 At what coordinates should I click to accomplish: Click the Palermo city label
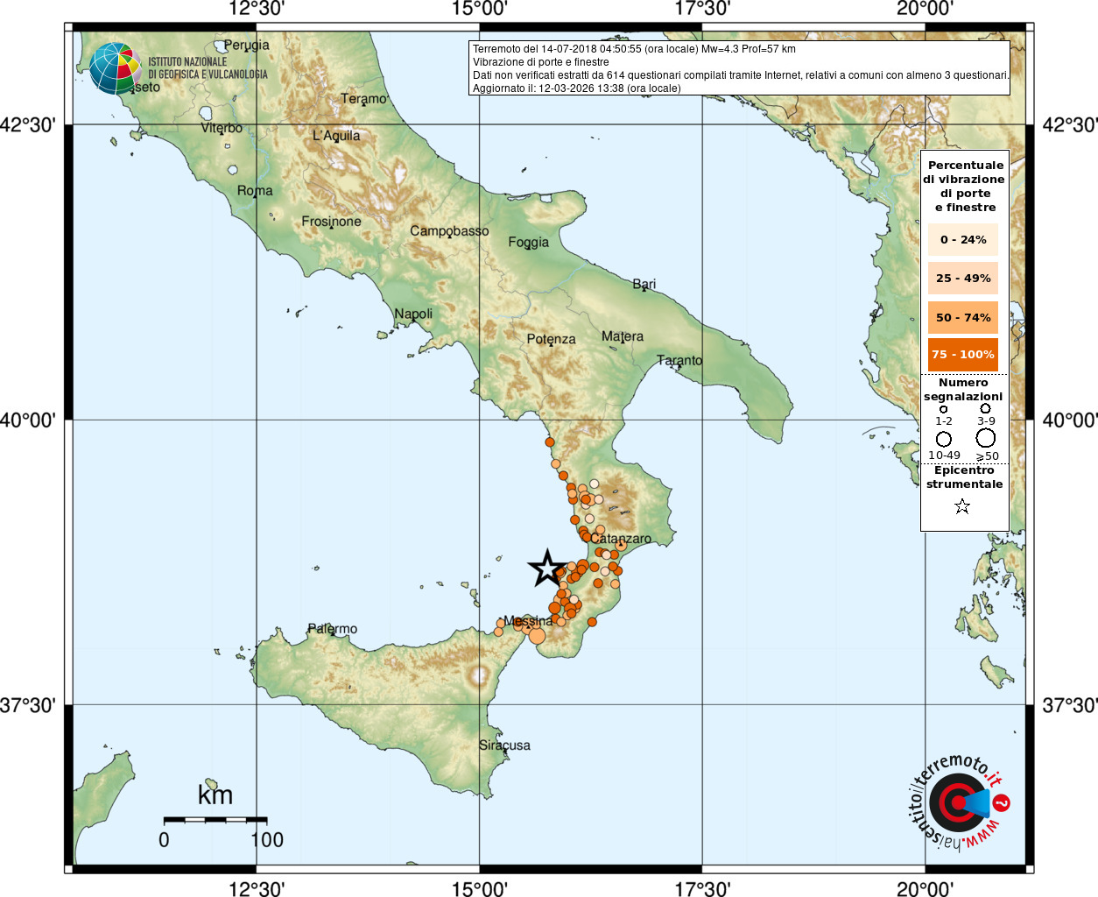[x=333, y=629]
